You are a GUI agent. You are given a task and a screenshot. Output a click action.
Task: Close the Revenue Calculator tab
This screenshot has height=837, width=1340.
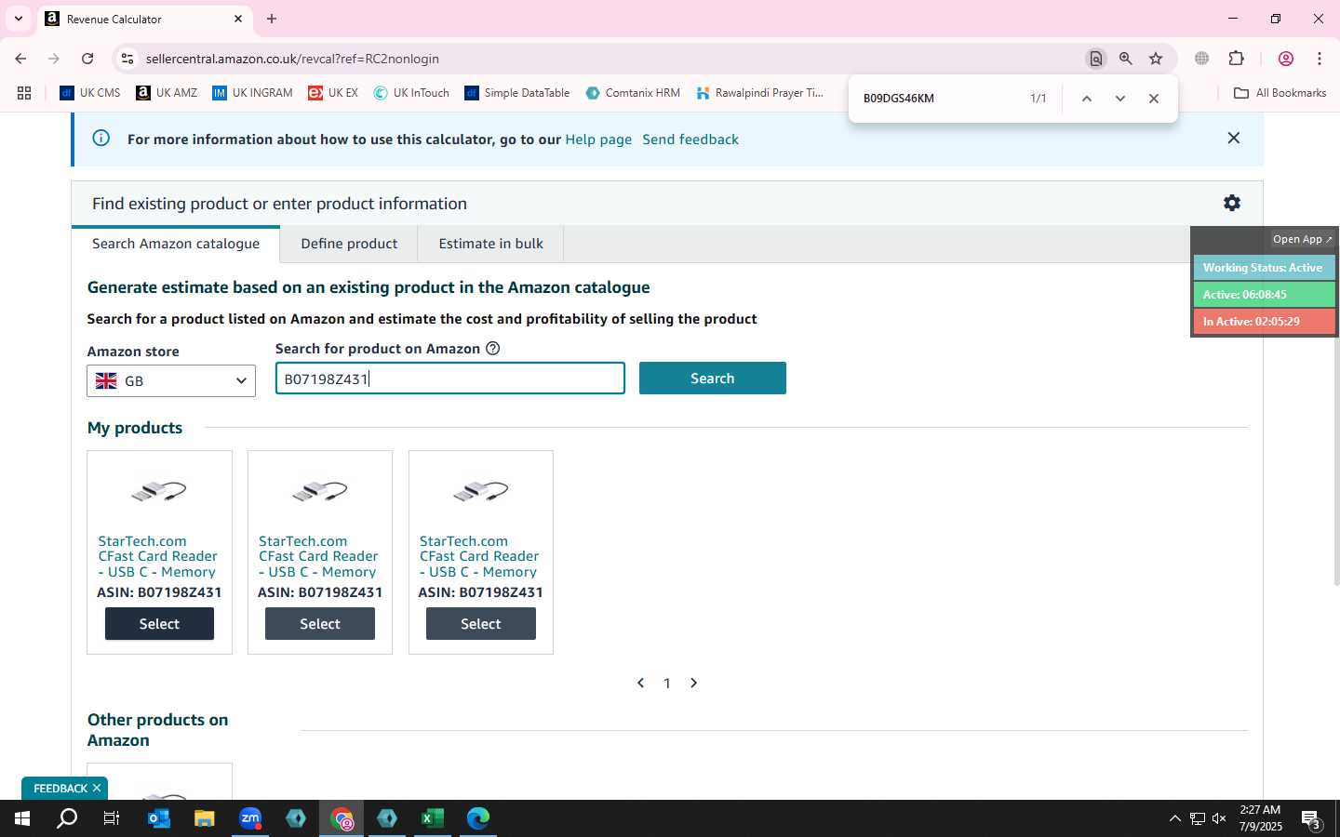coord(238,19)
